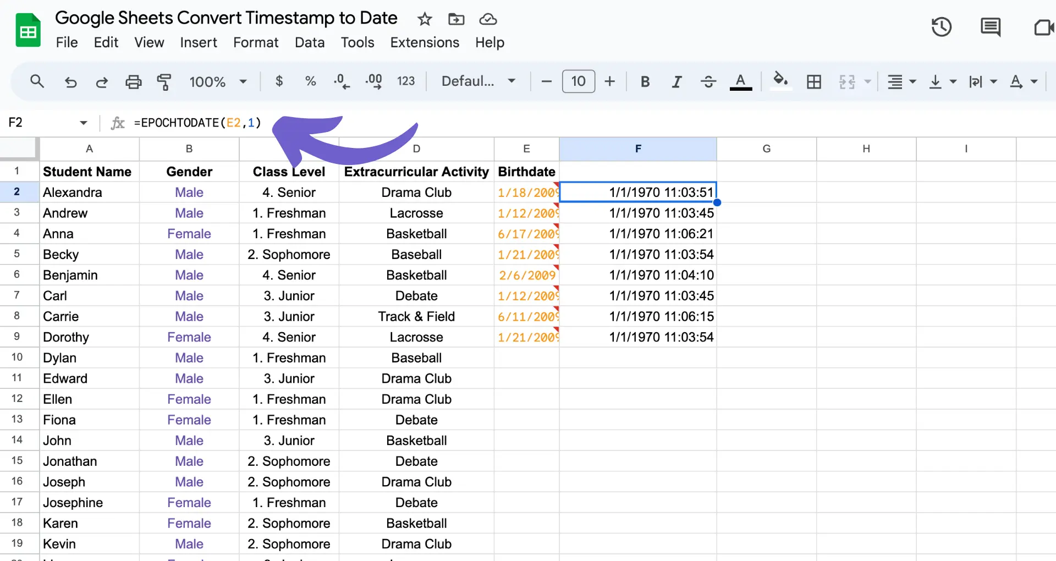
Task: Select the Student Name header cell
Action: pyautogui.click(x=89, y=172)
